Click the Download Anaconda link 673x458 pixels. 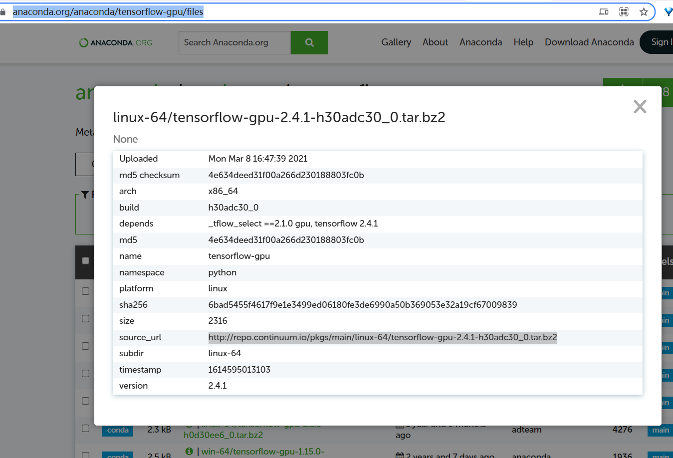pos(589,42)
